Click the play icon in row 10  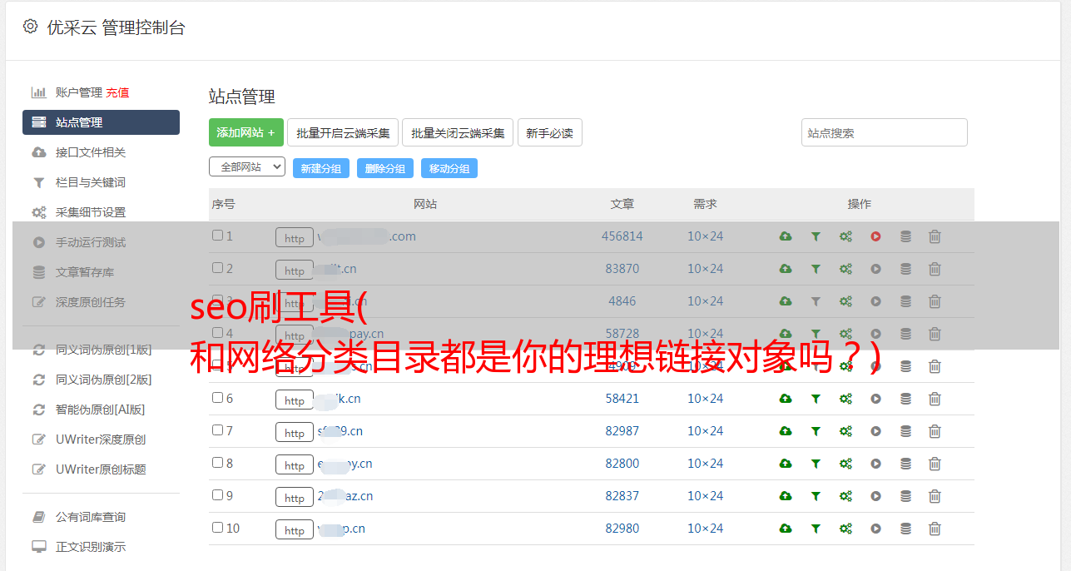pyautogui.click(x=875, y=529)
